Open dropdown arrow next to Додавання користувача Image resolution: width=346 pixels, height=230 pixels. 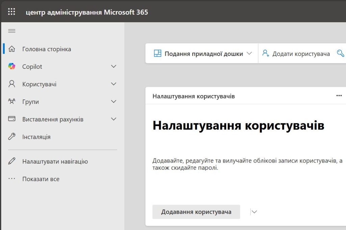[x=254, y=212]
